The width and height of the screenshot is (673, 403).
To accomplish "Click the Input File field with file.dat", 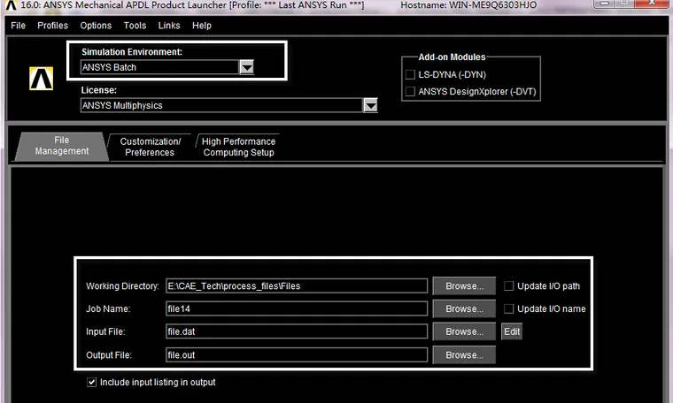I will 297,331.
